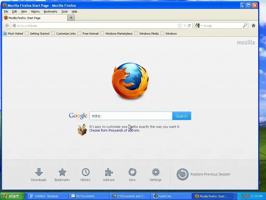Image resolution: width=266 pixels, height=200 pixels.
Task: Switch to the C:\Documents and S… taskbar item
Action: [130, 196]
